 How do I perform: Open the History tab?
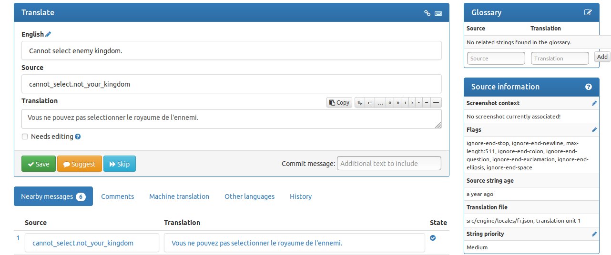click(301, 196)
